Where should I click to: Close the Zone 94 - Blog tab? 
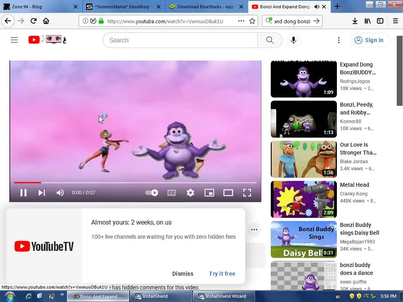(x=75, y=7)
